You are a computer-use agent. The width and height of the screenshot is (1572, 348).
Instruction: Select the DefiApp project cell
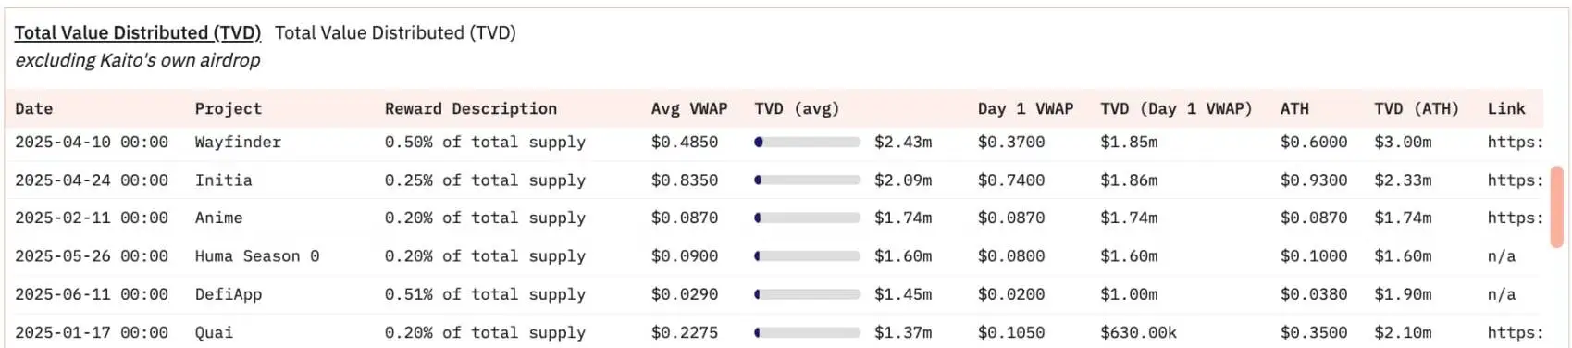click(229, 294)
